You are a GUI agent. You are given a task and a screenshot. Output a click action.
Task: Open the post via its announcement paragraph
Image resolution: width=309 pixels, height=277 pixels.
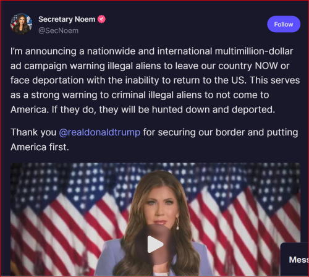(155, 80)
